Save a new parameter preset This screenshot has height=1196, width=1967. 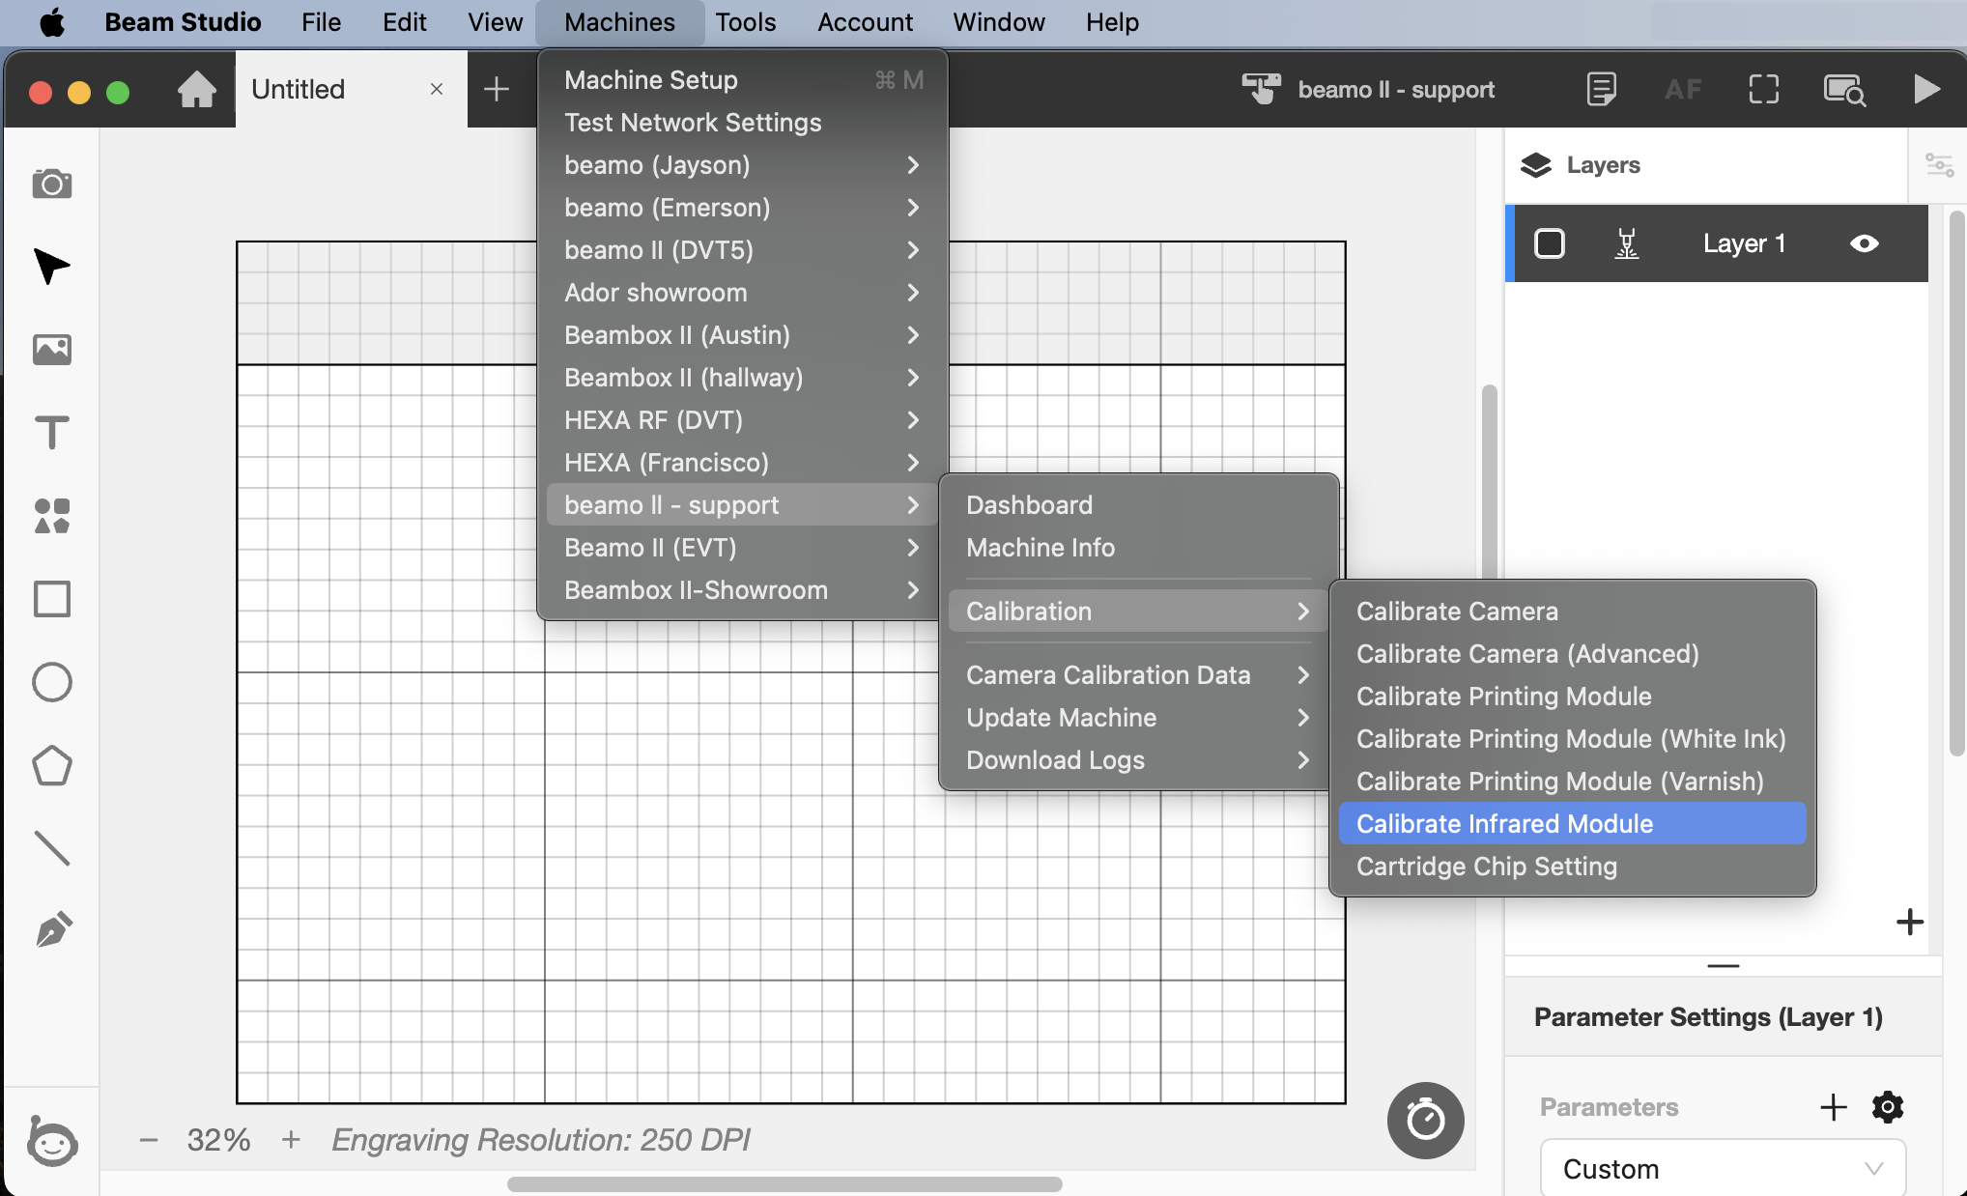[x=1834, y=1107]
